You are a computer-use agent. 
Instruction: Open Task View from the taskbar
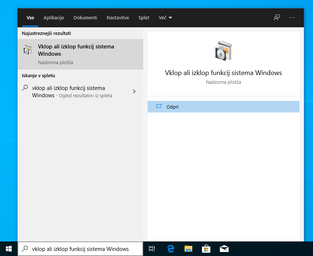click(152, 249)
